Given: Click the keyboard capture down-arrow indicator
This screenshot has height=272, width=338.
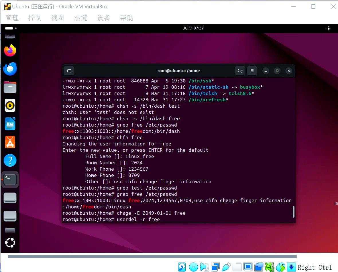Looking at the screenshot, I should [291, 267].
